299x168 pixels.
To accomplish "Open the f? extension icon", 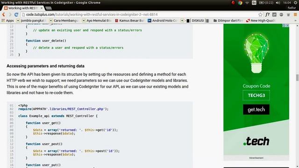I will 268,14.
